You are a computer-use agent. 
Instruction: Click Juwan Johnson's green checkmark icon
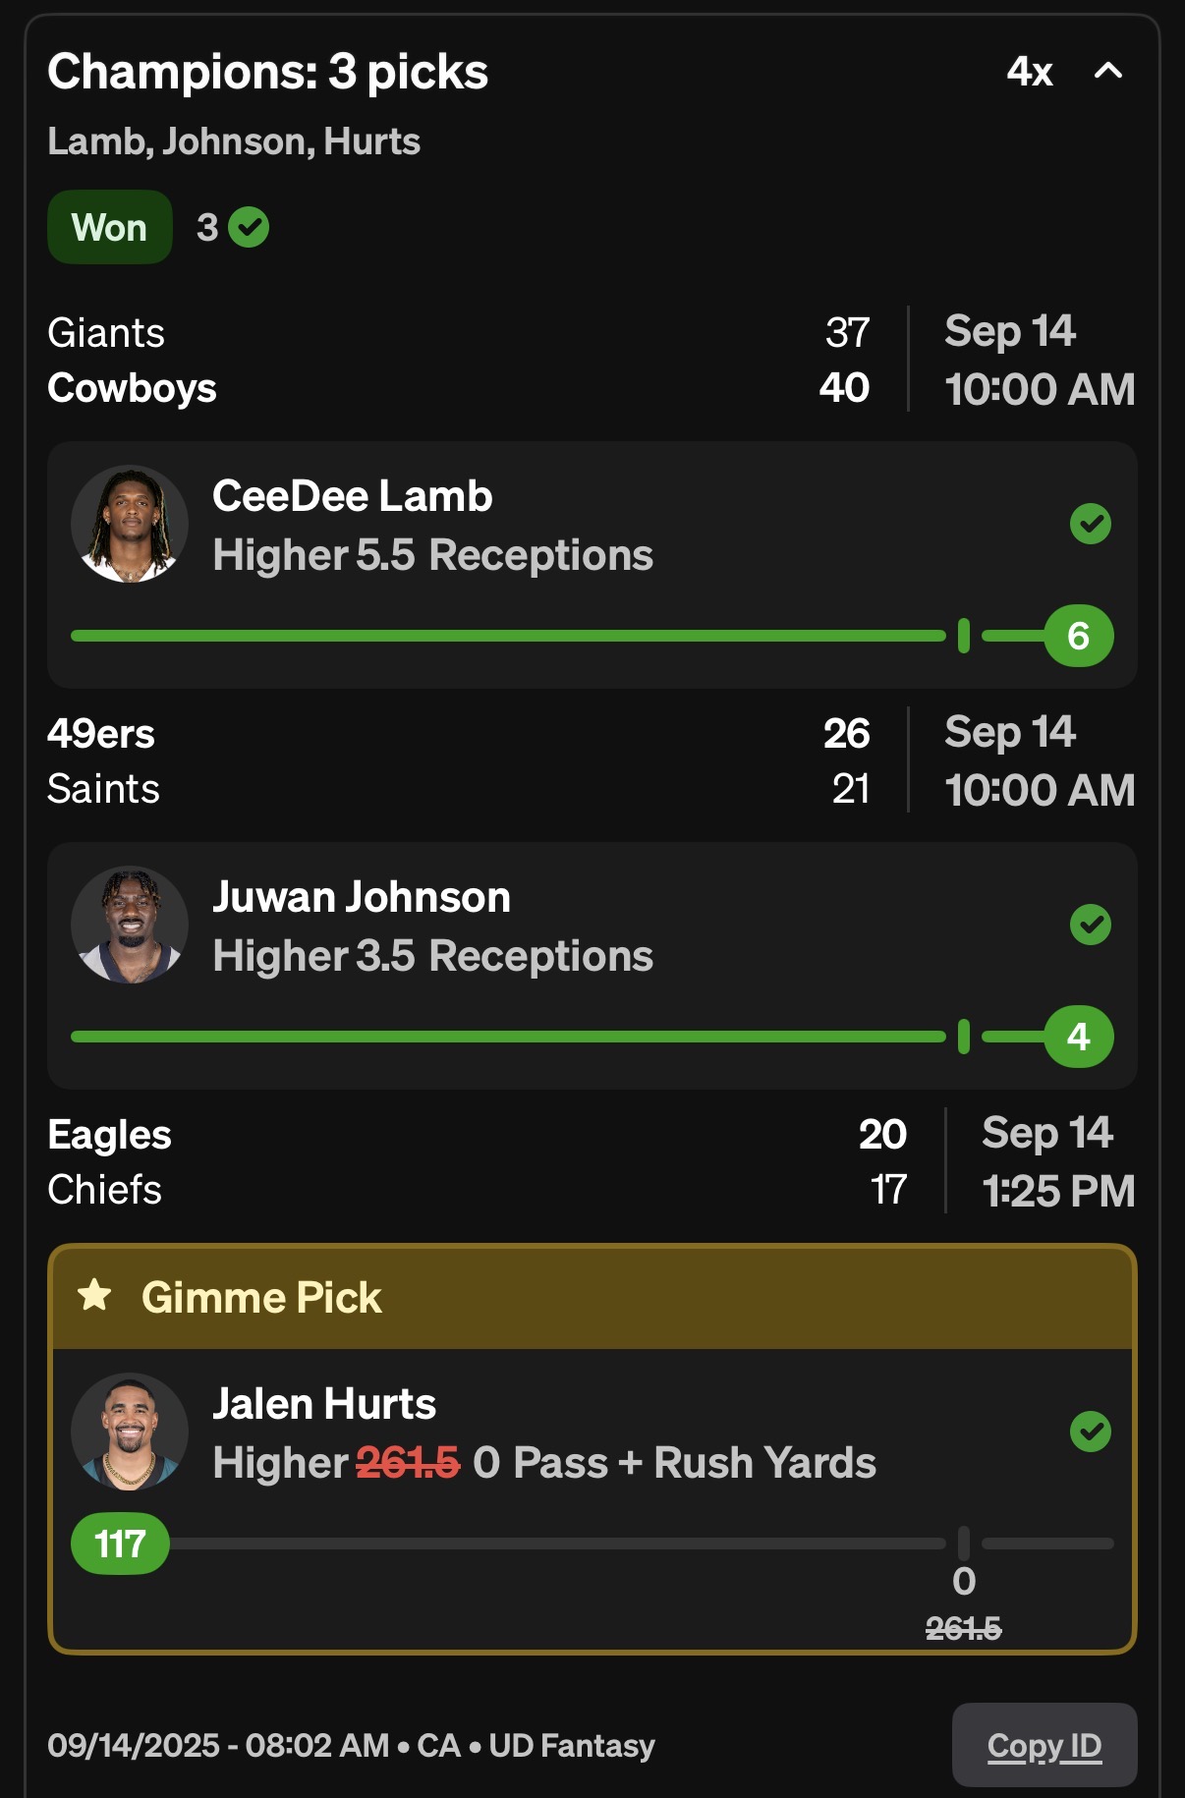[x=1090, y=925]
